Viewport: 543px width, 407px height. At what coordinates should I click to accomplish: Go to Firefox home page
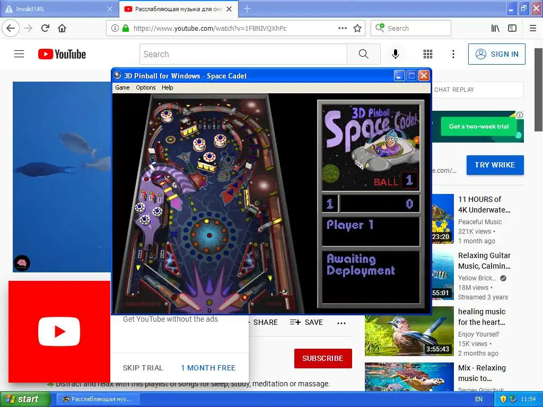62,28
